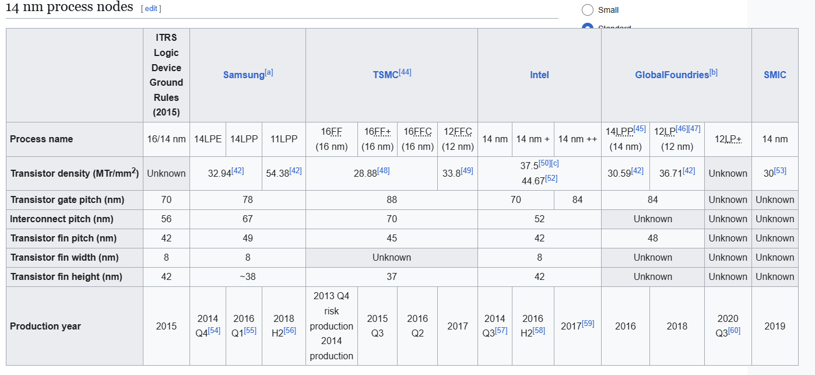
Task: Click the 14 nm ++ process name cell
Action: pos(577,139)
